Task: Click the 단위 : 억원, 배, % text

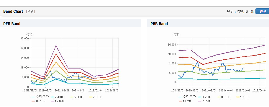Action: [x=240, y=12]
